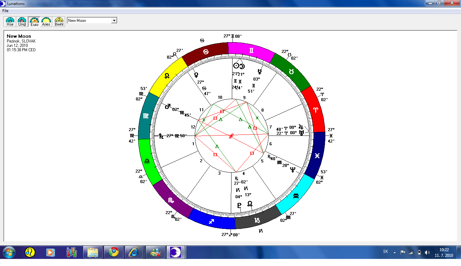Activate the Biwhl biwheel button
461x266 pixels.
click(59, 22)
